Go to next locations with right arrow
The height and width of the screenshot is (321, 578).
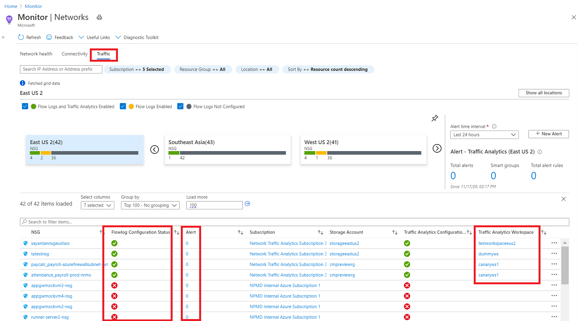[x=437, y=148]
